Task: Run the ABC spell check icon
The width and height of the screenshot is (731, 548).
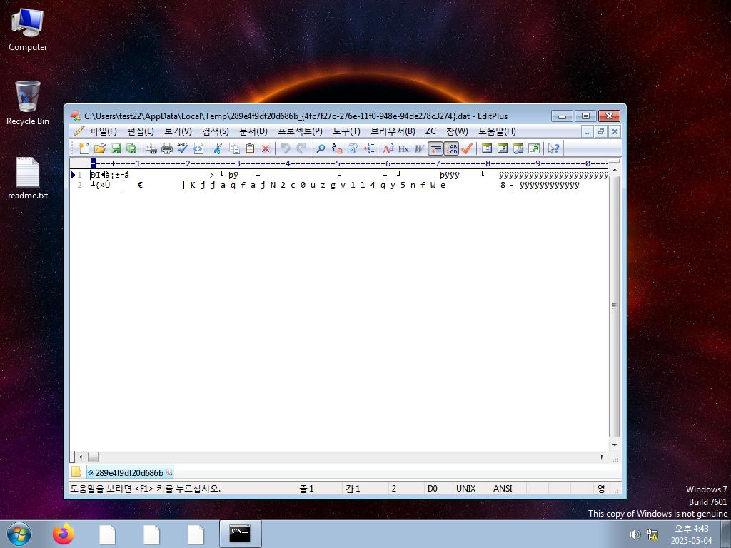Action: 182,148
